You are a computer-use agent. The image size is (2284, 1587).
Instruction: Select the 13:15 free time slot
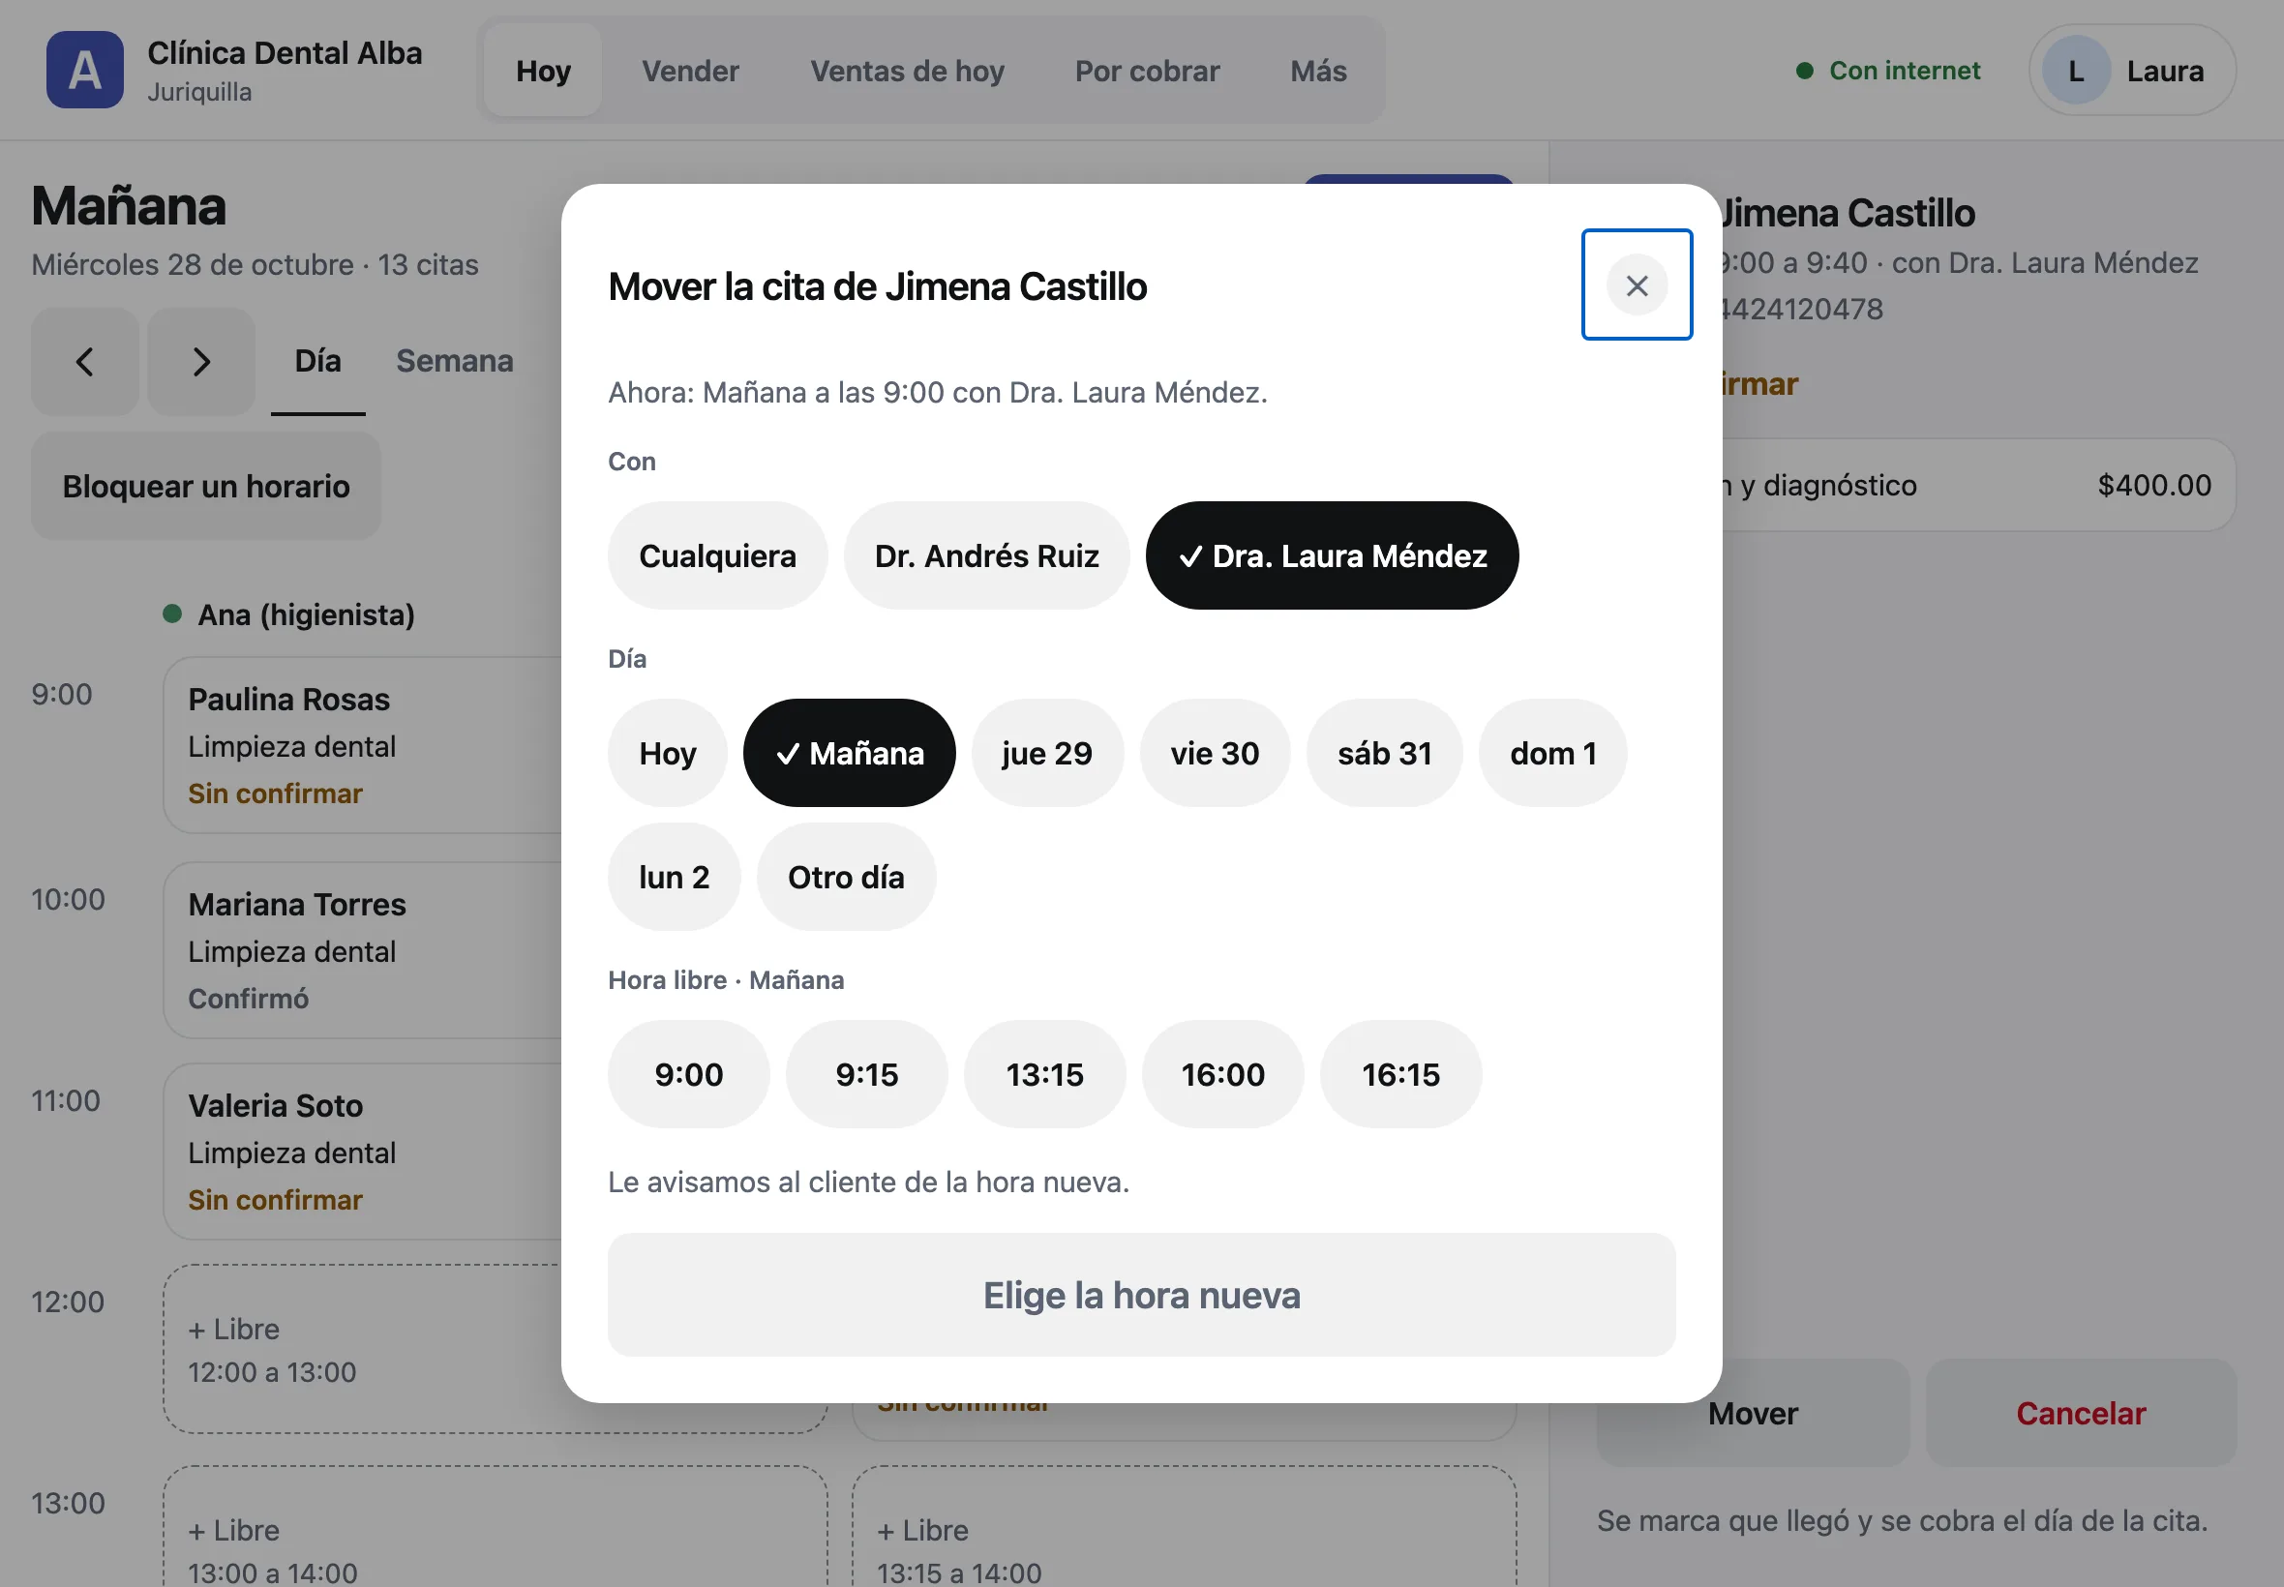point(1044,1074)
